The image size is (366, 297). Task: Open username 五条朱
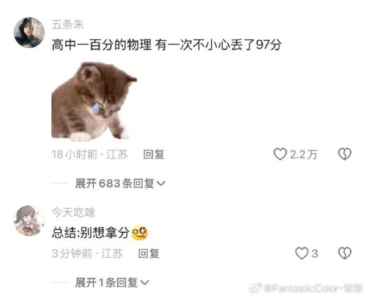click(x=68, y=24)
